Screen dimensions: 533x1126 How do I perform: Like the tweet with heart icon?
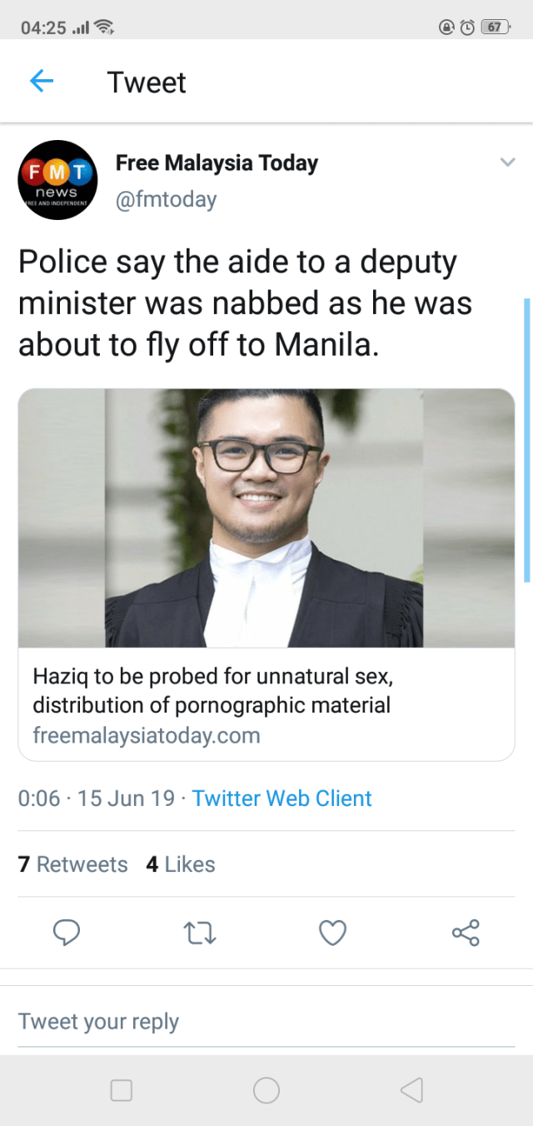332,932
